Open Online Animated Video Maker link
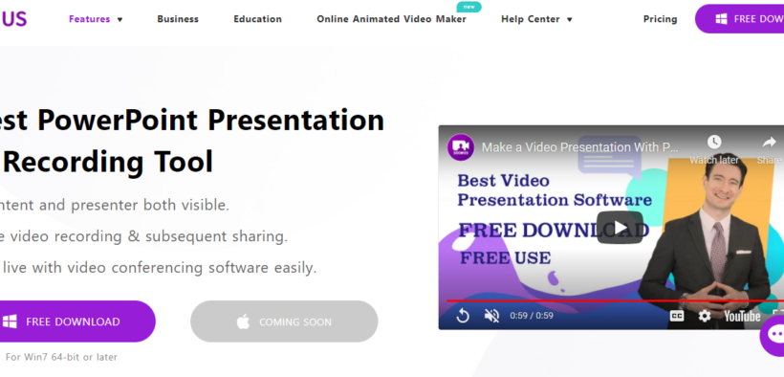 pyautogui.click(x=391, y=19)
